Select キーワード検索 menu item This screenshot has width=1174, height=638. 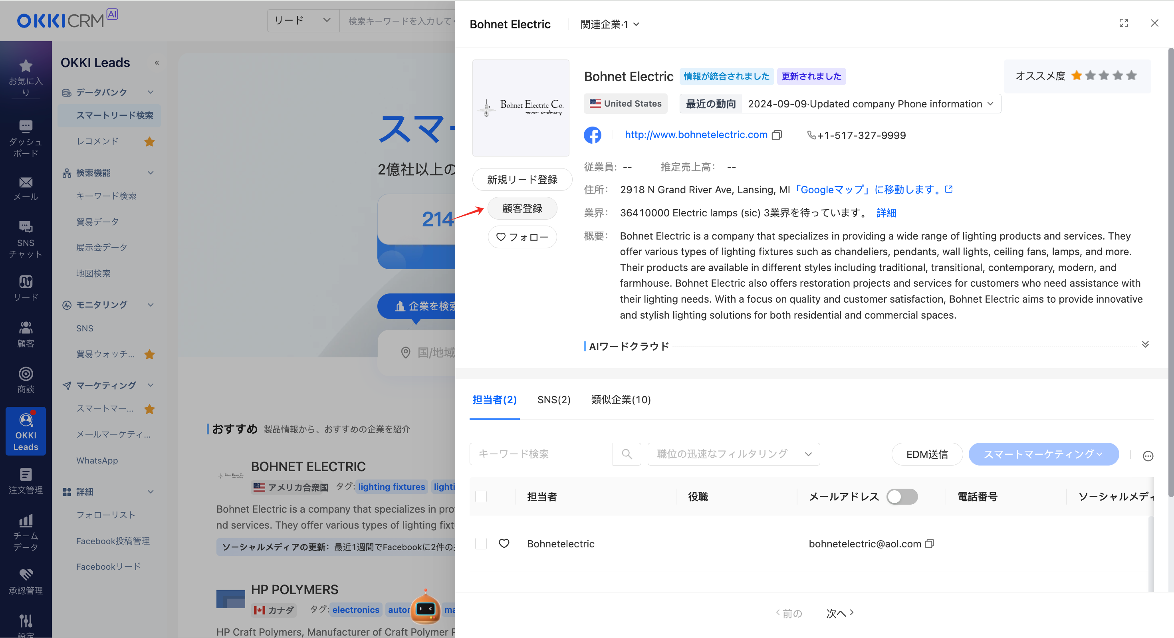(106, 196)
